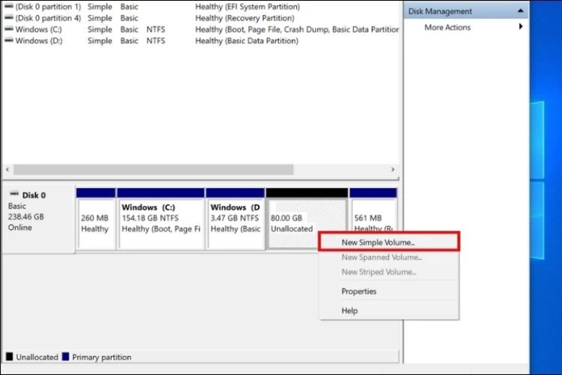Click the Disk 0 partition 4 volume icon

pyautogui.click(x=9, y=18)
